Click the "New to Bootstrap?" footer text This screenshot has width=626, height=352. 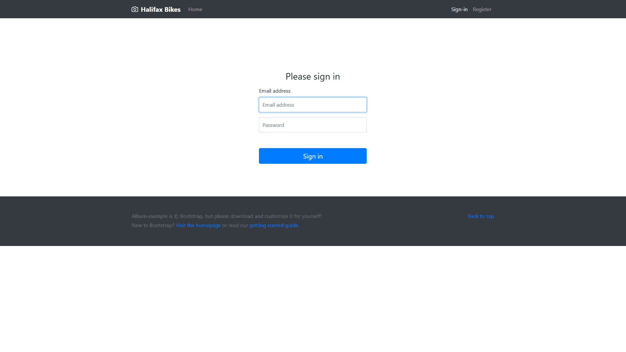(x=153, y=225)
